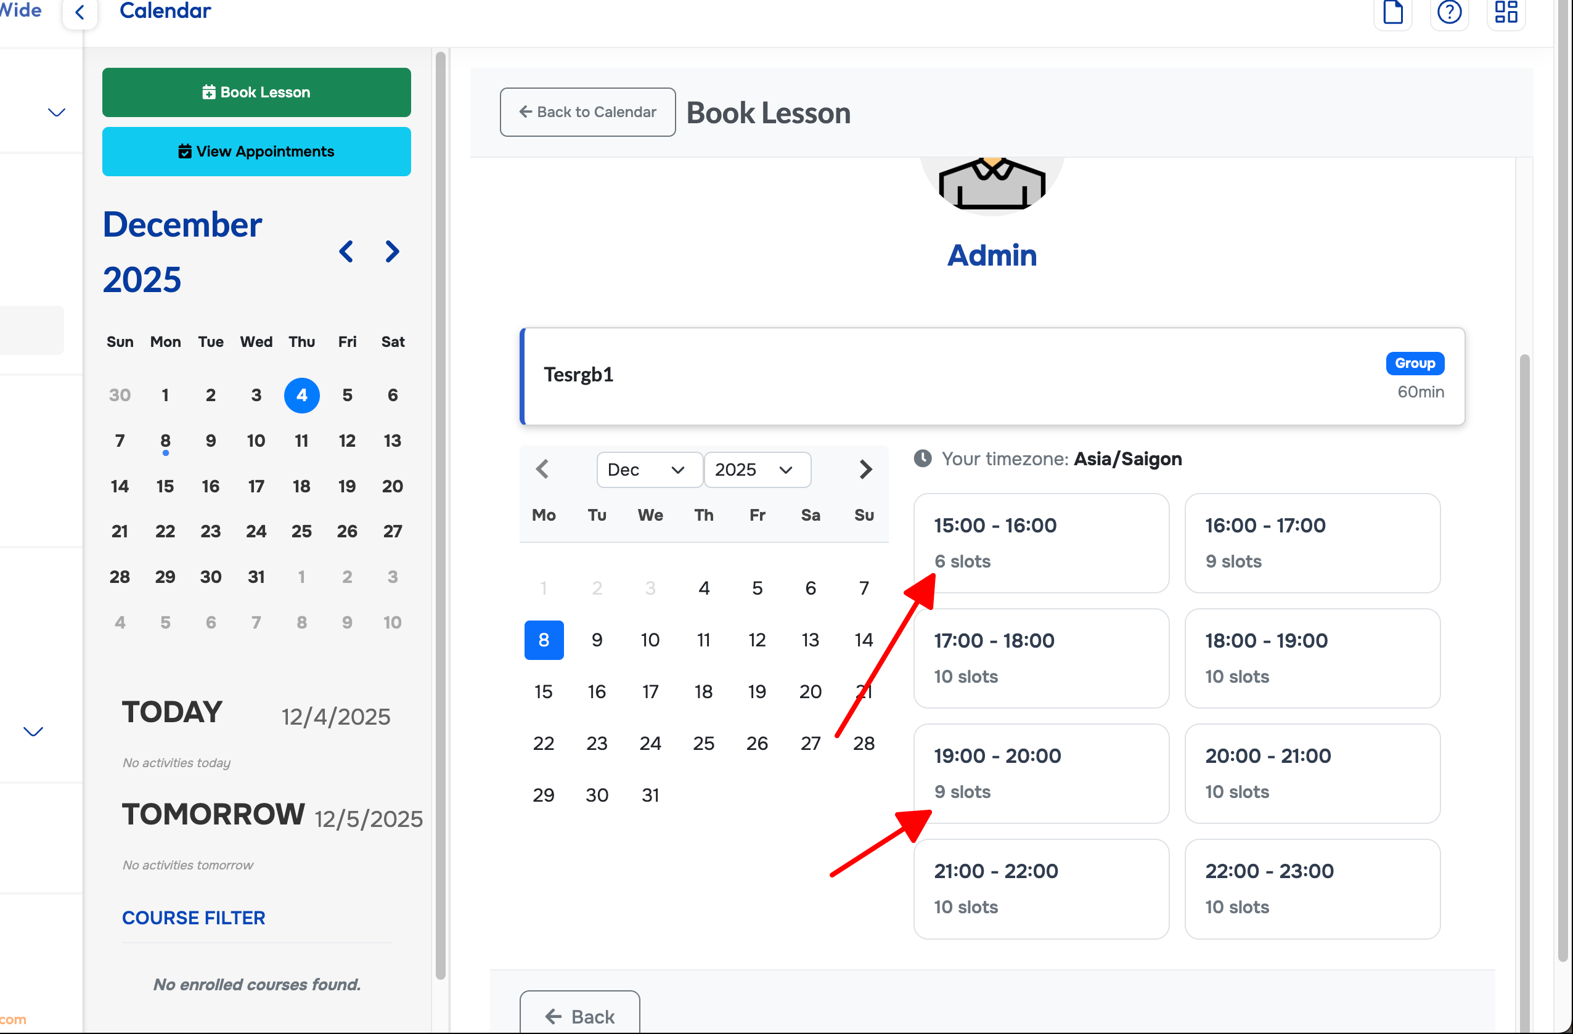This screenshot has width=1573, height=1034.
Task: Click the sidebar vertical scrollbar
Action: pos(440,515)
